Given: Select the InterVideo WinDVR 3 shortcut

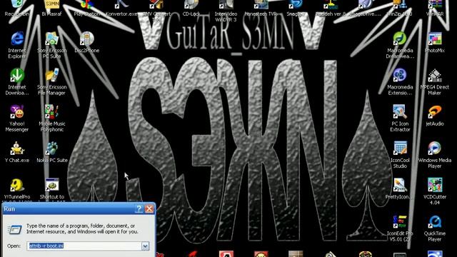Looking at the screenshot, I should (226, 10).
